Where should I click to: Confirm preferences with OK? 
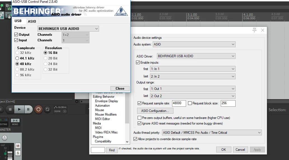[224, 149]
